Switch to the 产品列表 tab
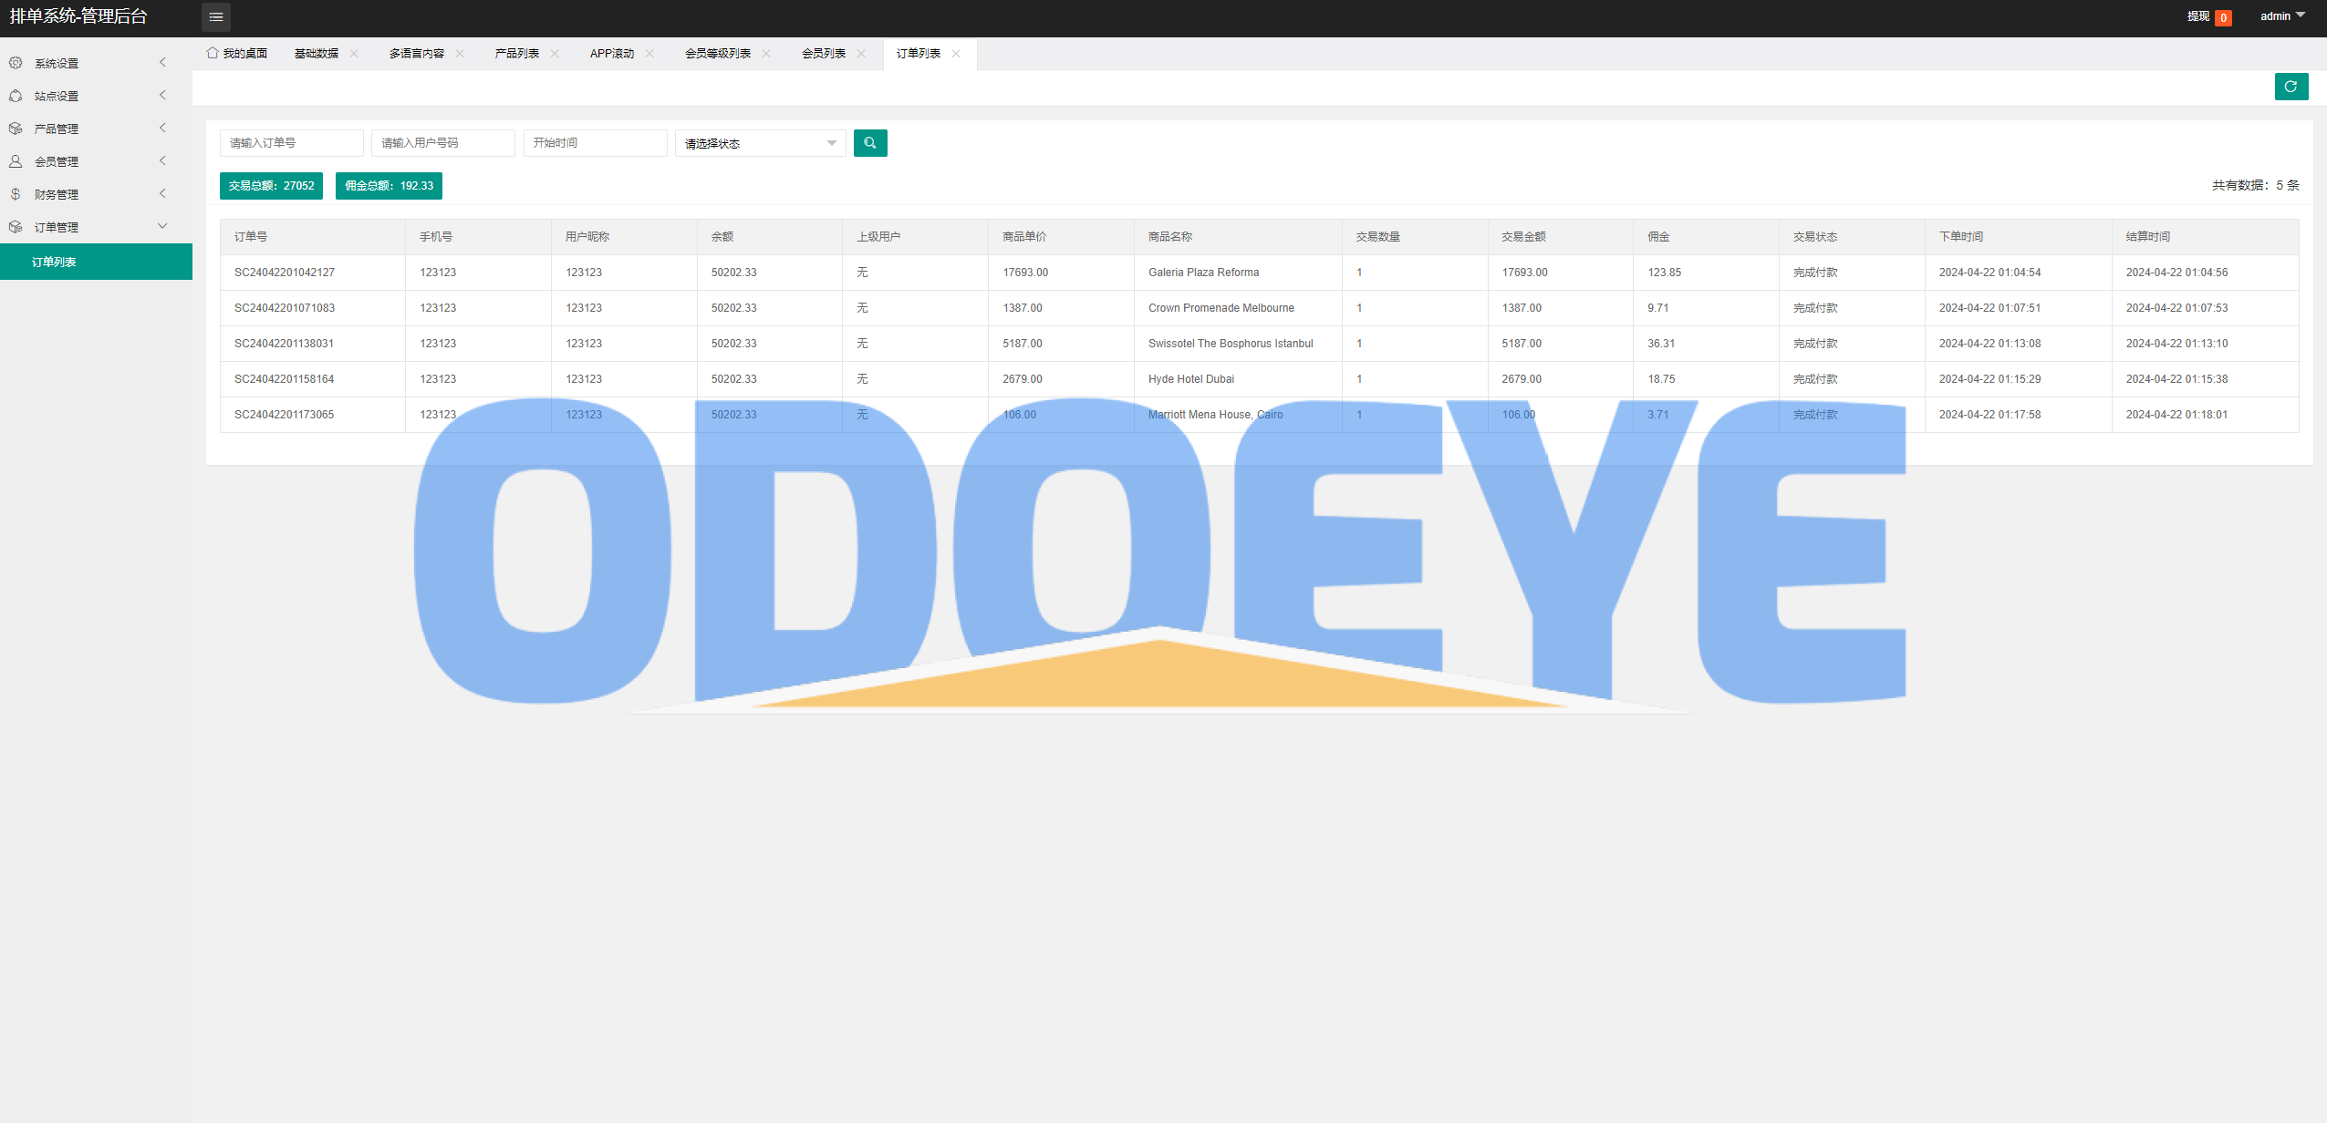The width and height of the screenshot is (2327, 1123). point(517,54)
